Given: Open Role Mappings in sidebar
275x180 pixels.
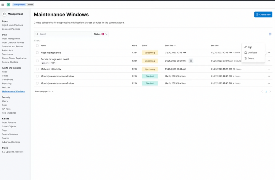Looking at the screenshot, I should click(x=9, y=113).
